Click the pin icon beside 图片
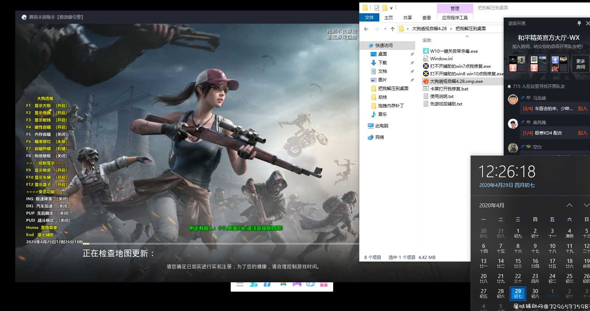This screenshot has height=311, width=590. 412,80
